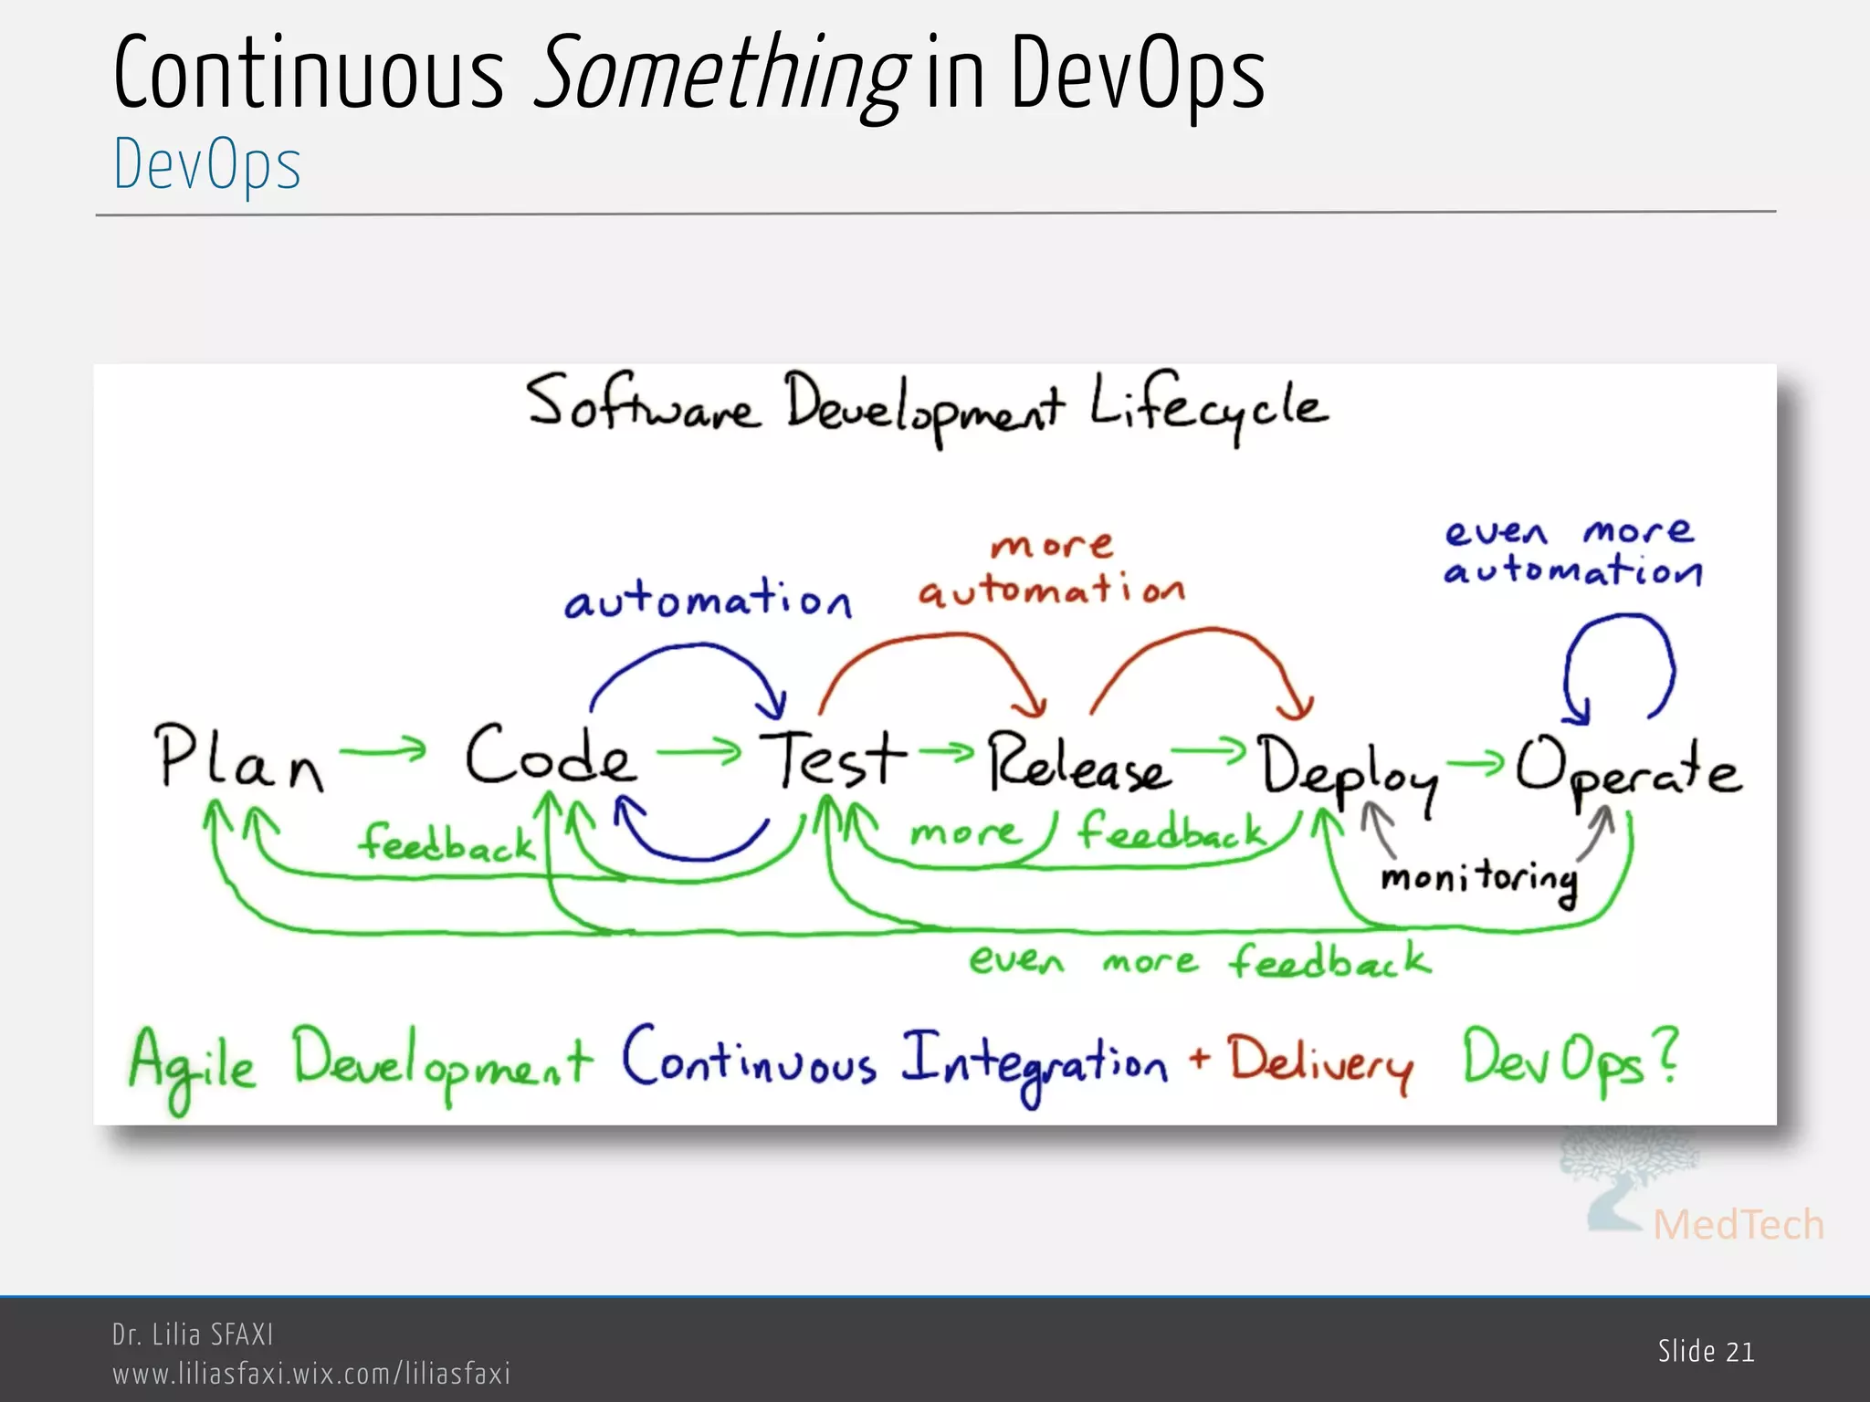Screen dimensions: 1870x1402
Task: Click the Software Development Lifecycle heading
Action: pyautogui.click(x=926, y=406)
